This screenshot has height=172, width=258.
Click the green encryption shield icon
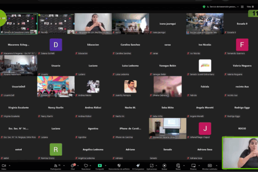[x=204, y=7]
